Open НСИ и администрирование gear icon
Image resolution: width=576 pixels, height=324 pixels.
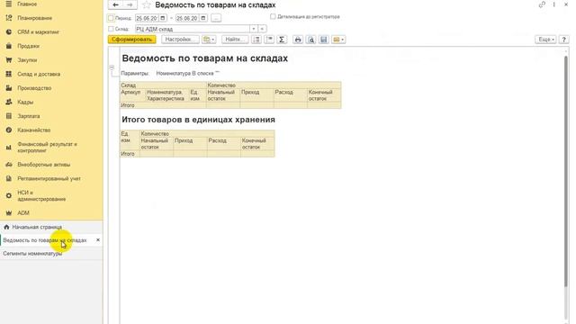[9, 196]
